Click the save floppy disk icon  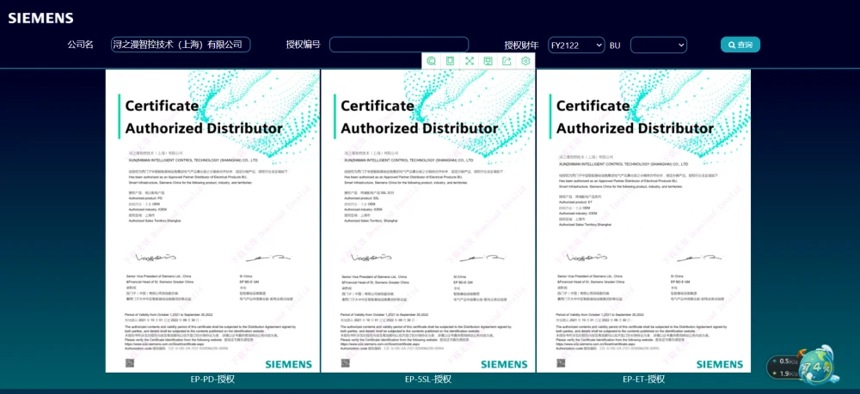(x=488, y=61)
